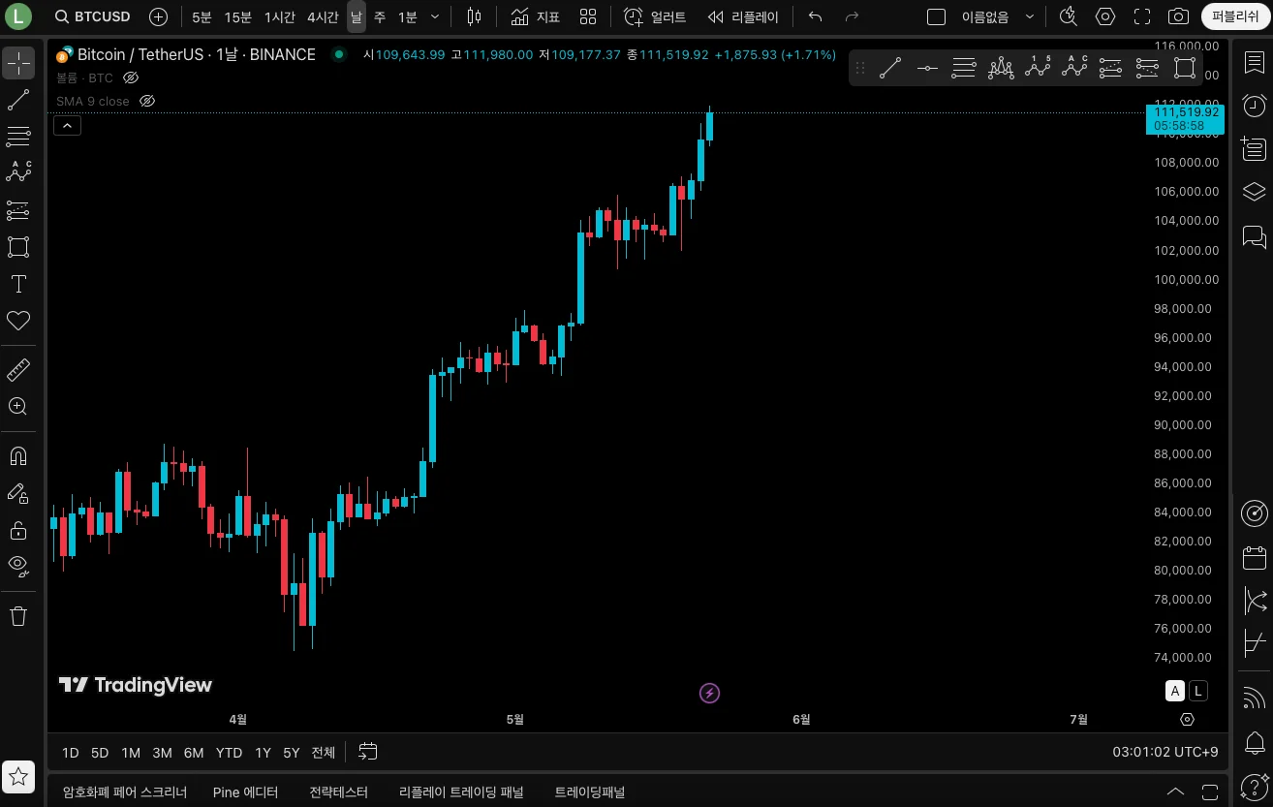Image resolution: width=1273 pixels, height=807 pixels.
Task: Open candlestick chart type selector
Action: point(474,16)
